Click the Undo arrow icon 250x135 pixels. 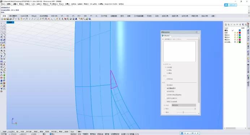click(24, 19)
